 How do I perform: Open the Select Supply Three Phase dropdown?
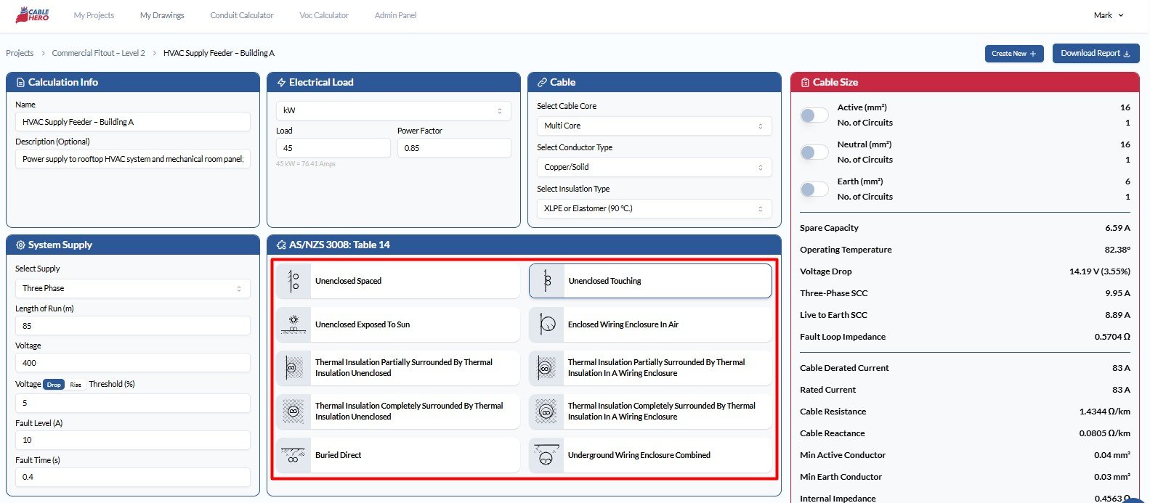132,288
